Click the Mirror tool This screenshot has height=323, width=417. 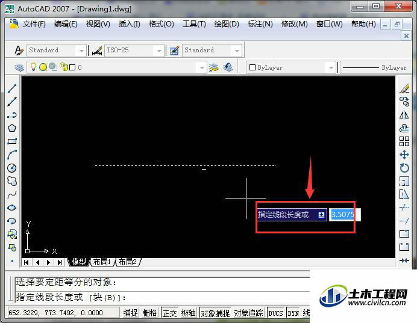(x=404, y=115)
